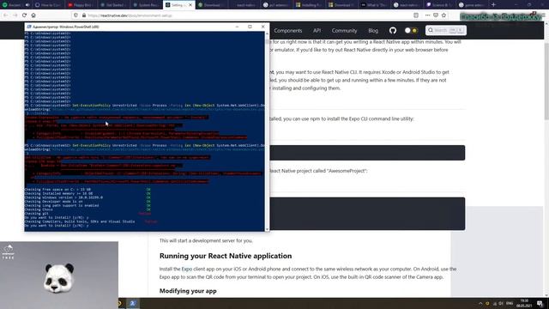The height and width of the screenshot is (309, 549).
Task: Click PowerShell line Checking git
Action: coord(36,214)
